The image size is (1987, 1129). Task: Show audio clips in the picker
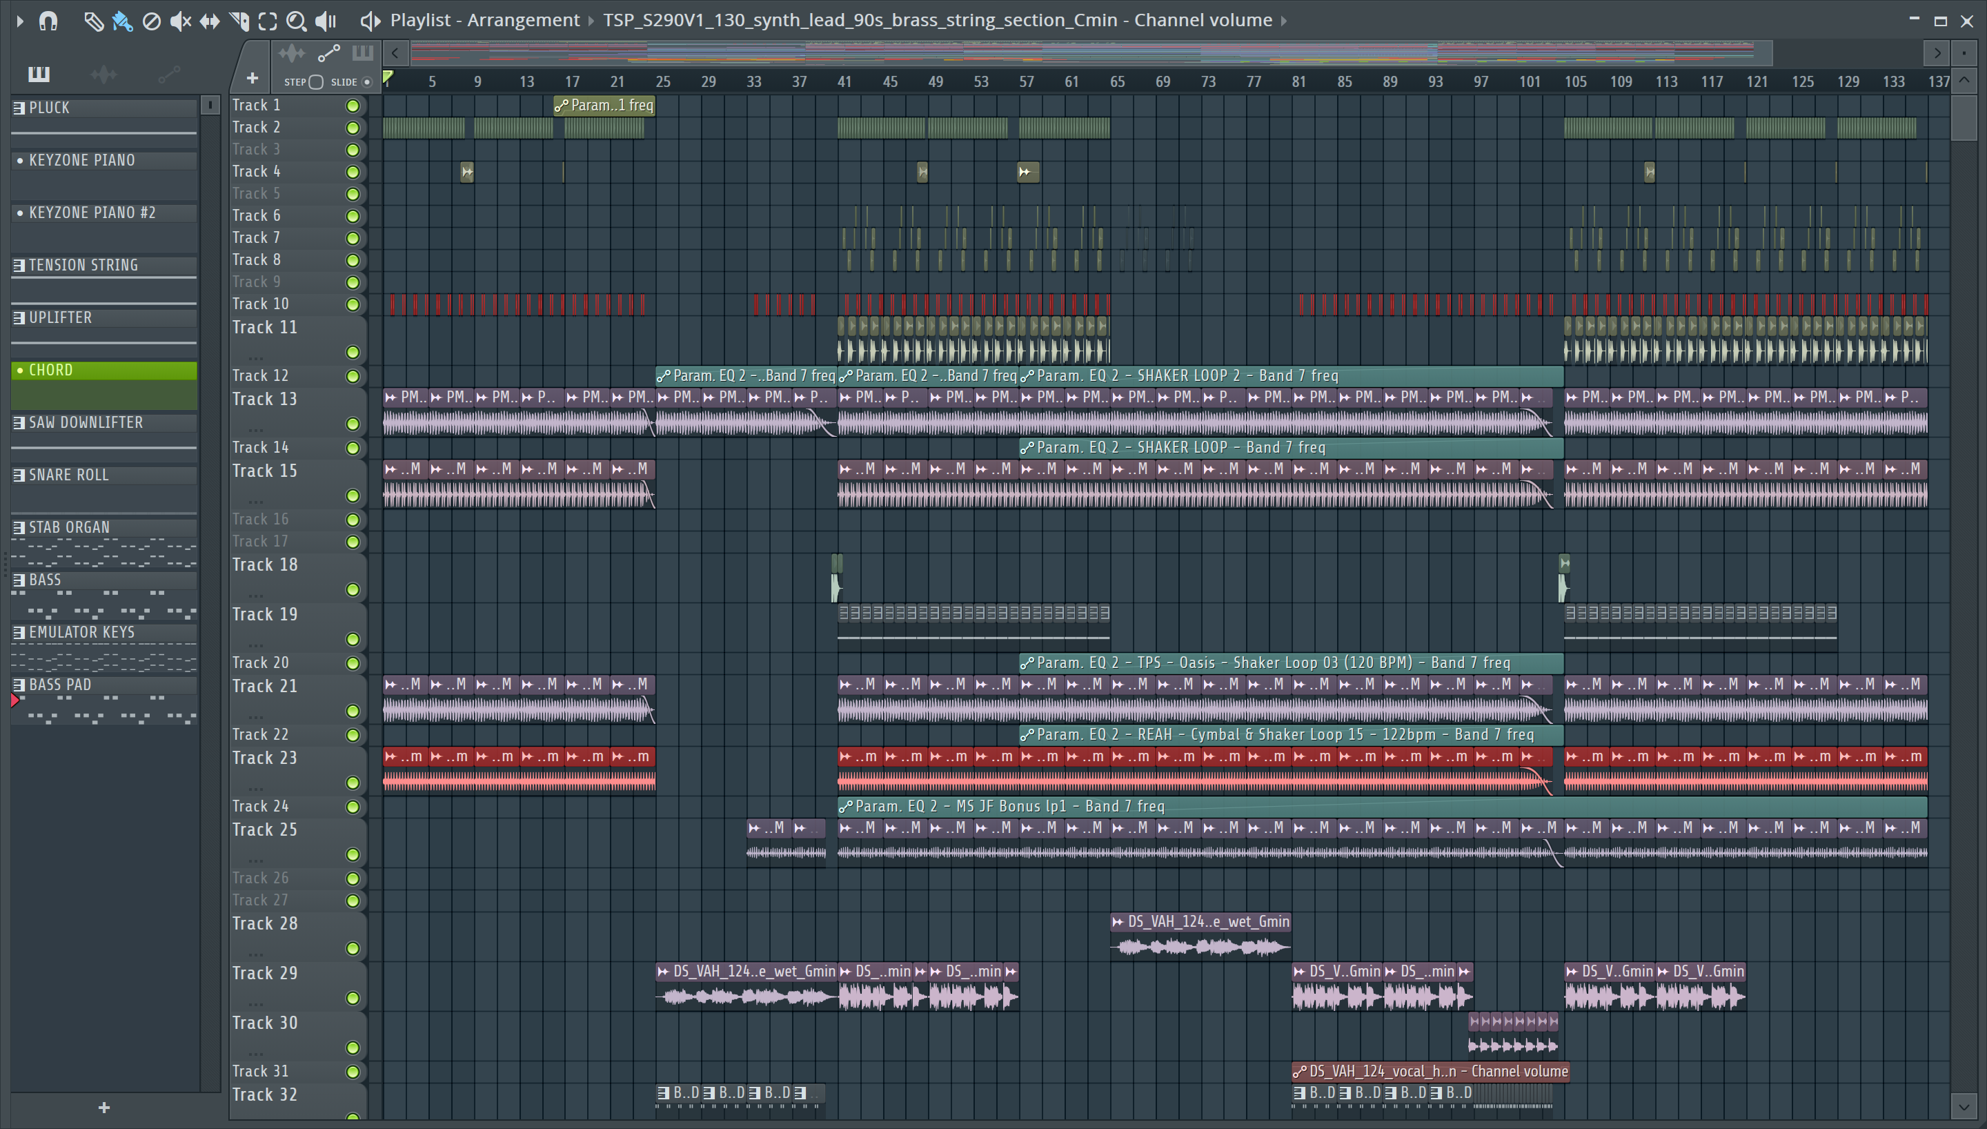coord(103,74)
